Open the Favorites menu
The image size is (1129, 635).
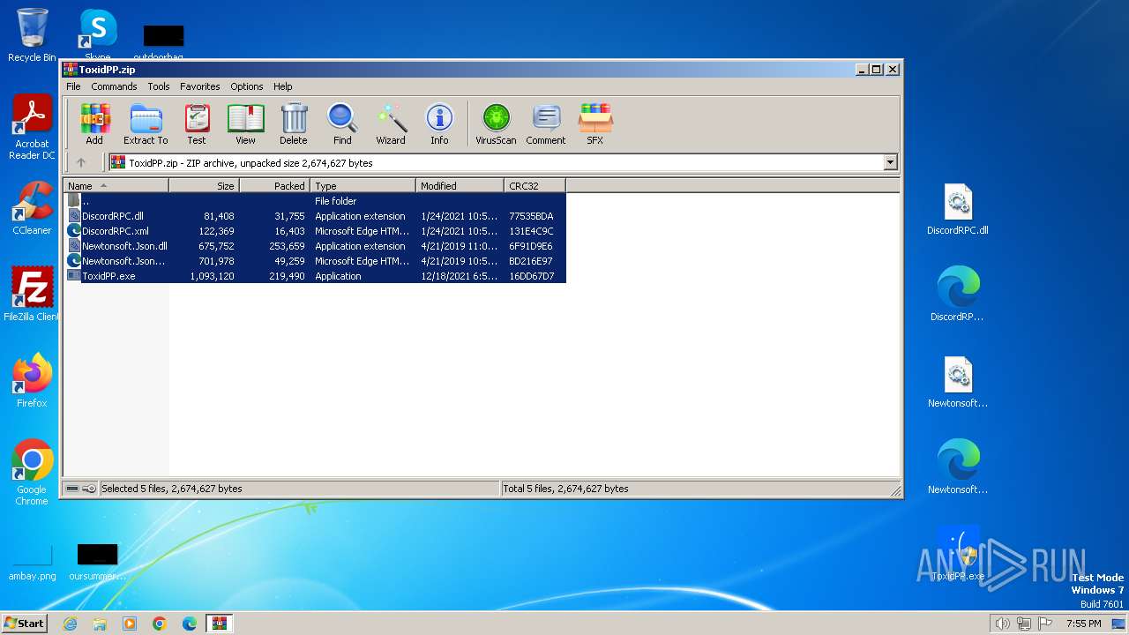(x=200, y=86)
